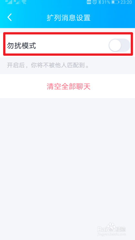Toggle the 勿扰模式 switch on
Screen dimensions: 135x240
(x=120, y=45)
